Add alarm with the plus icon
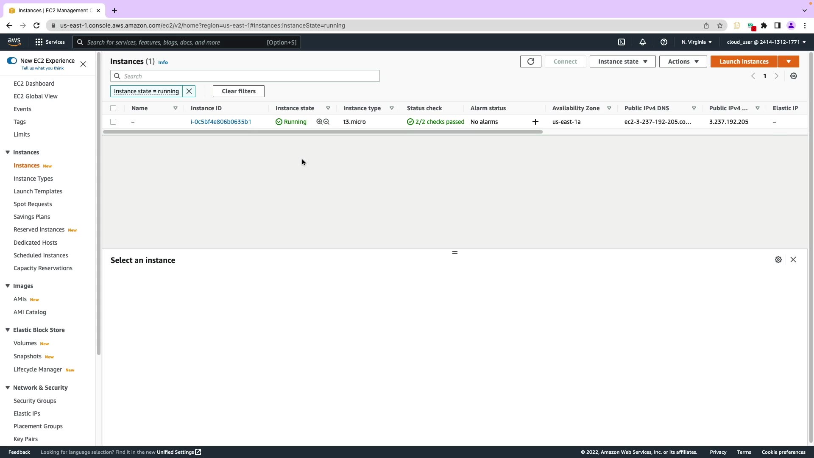This screenshot has width=814, height=458. [x=535, y=122]
